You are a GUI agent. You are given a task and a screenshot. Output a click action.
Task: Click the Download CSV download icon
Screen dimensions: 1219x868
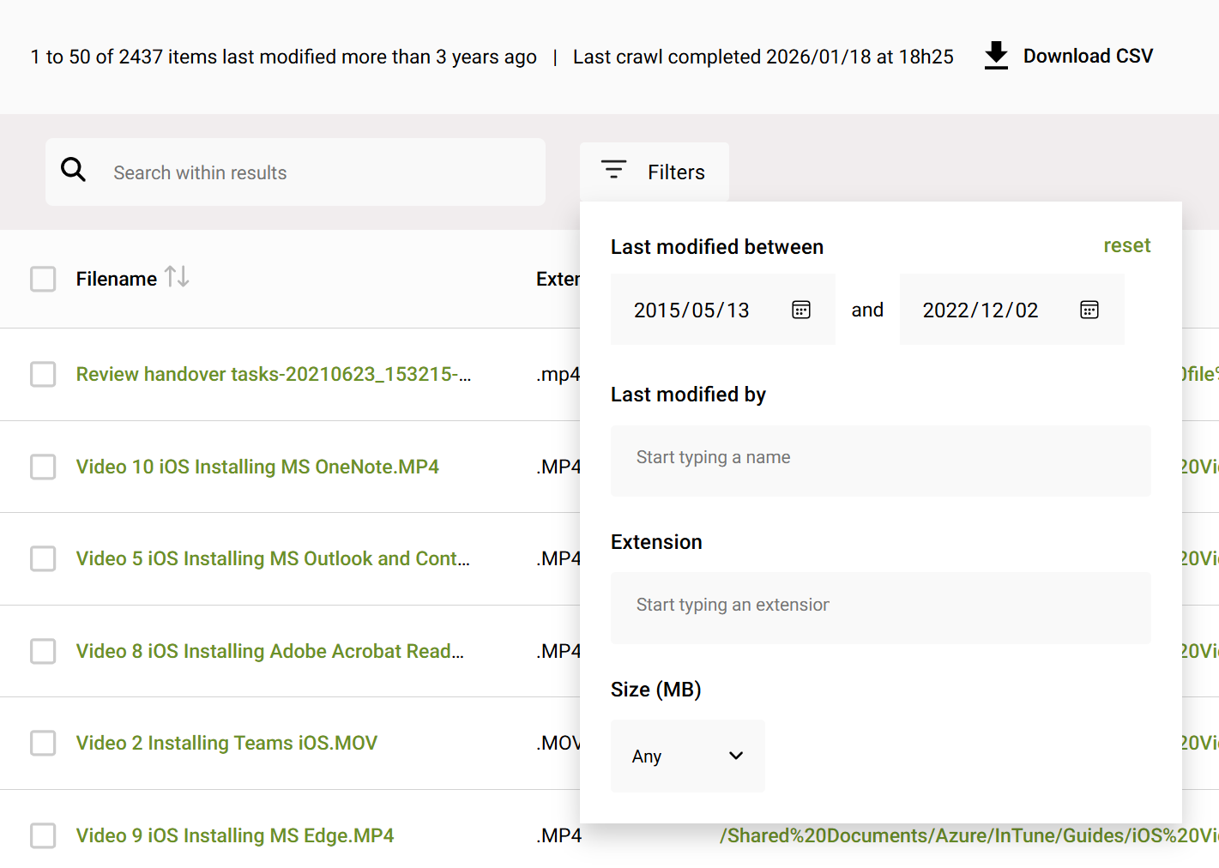click(x=995, y=55)
